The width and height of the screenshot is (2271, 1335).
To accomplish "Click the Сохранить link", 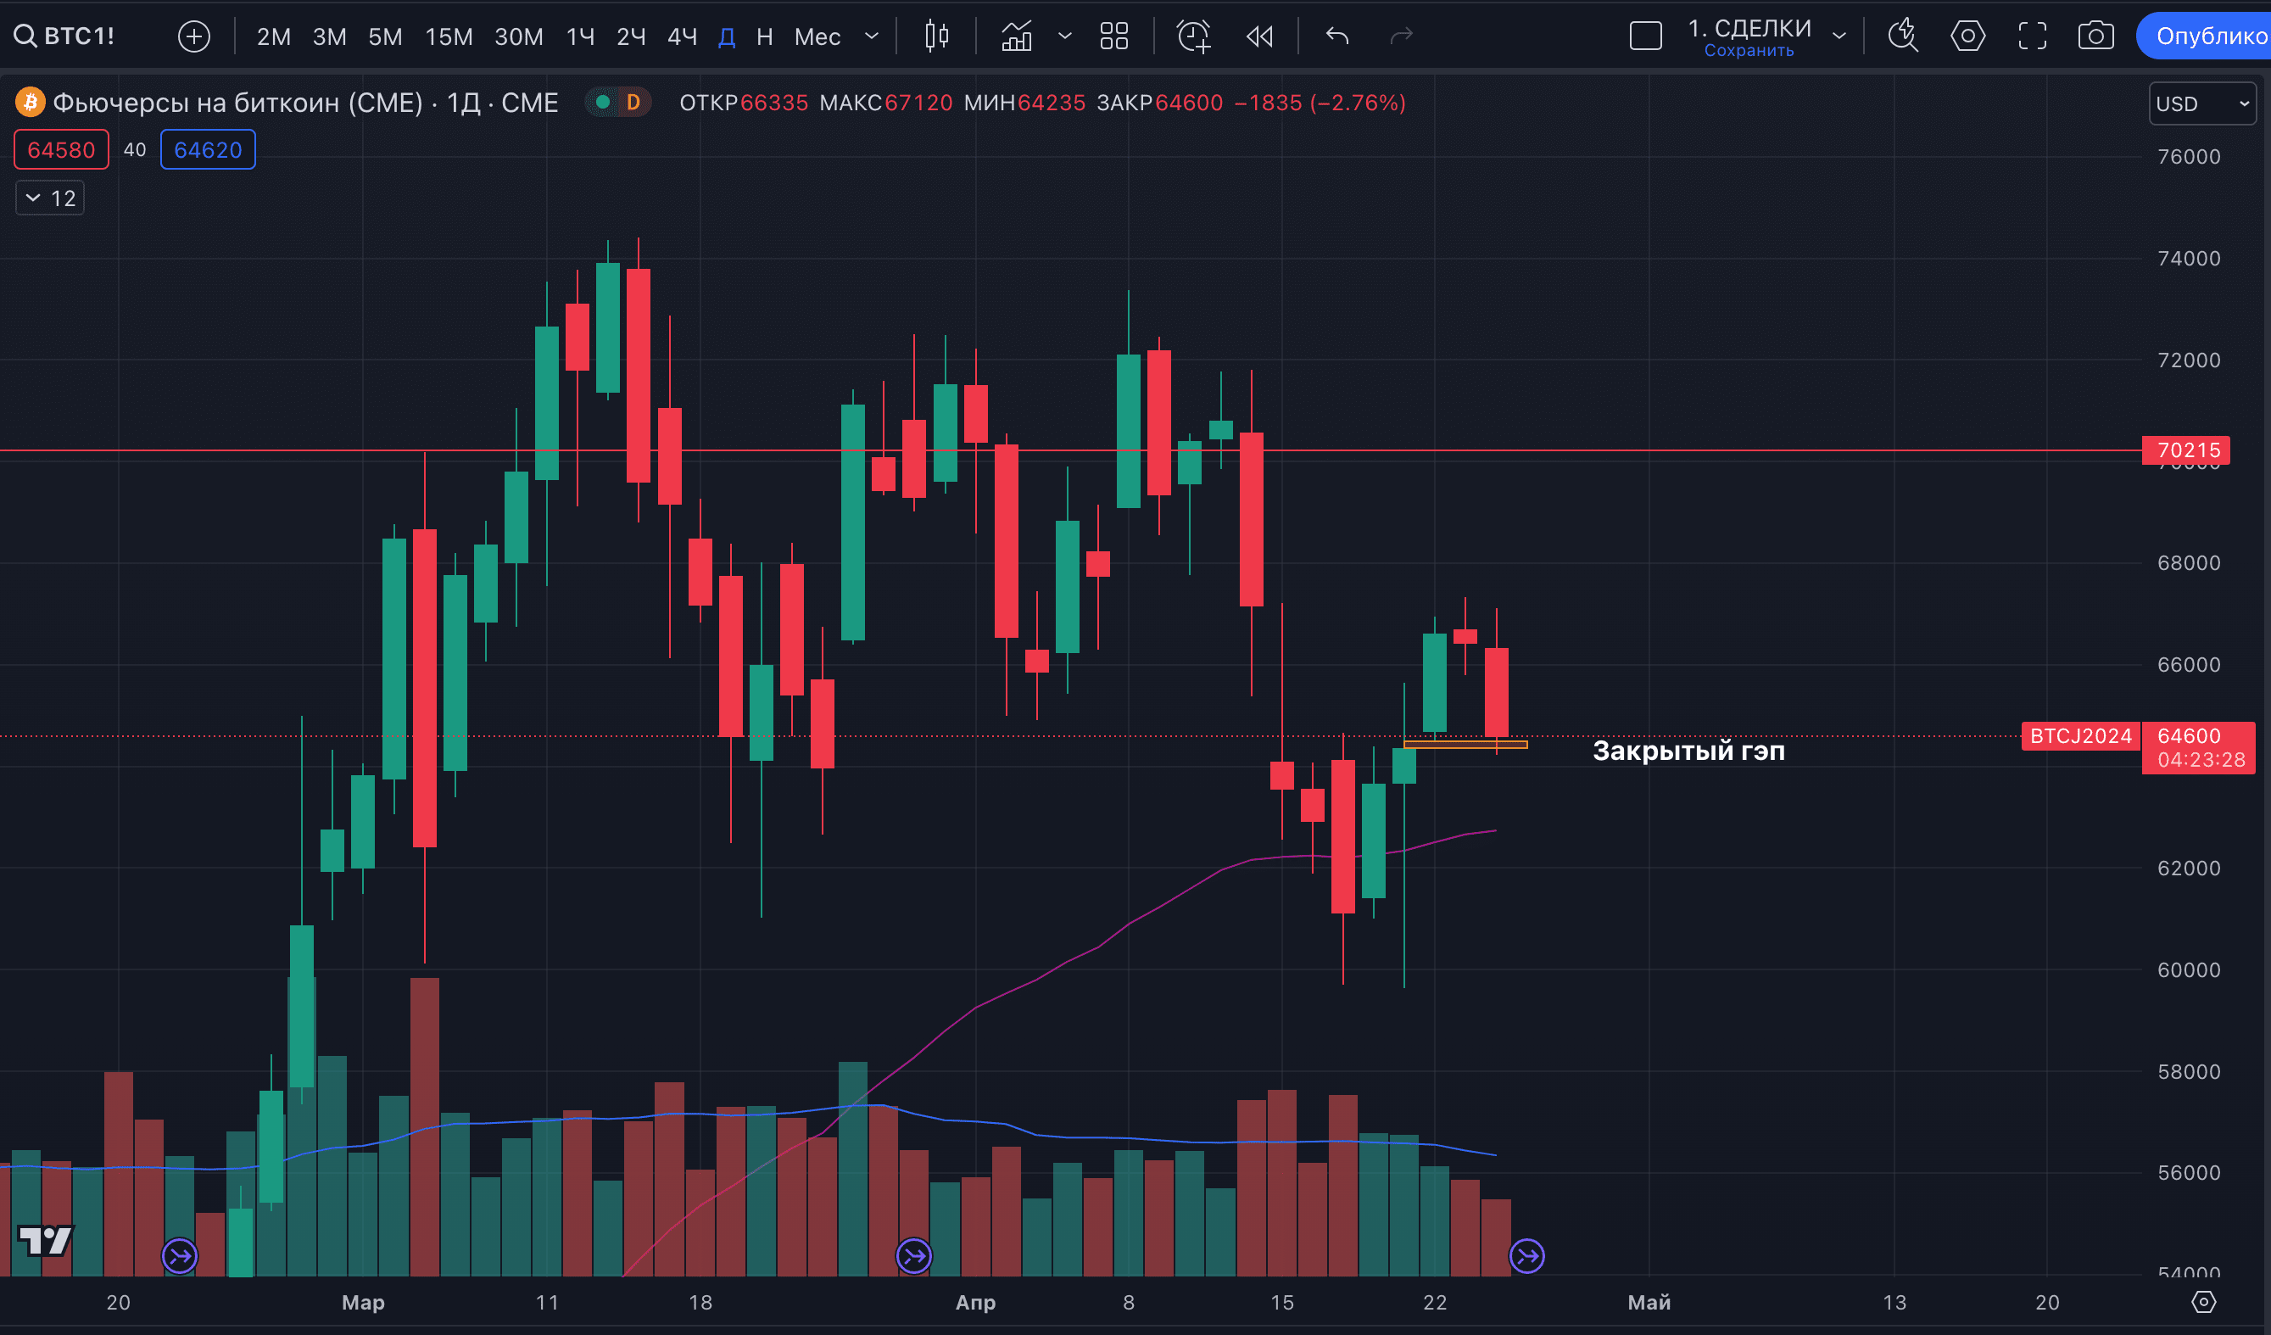I will (x=1749, y=49).
